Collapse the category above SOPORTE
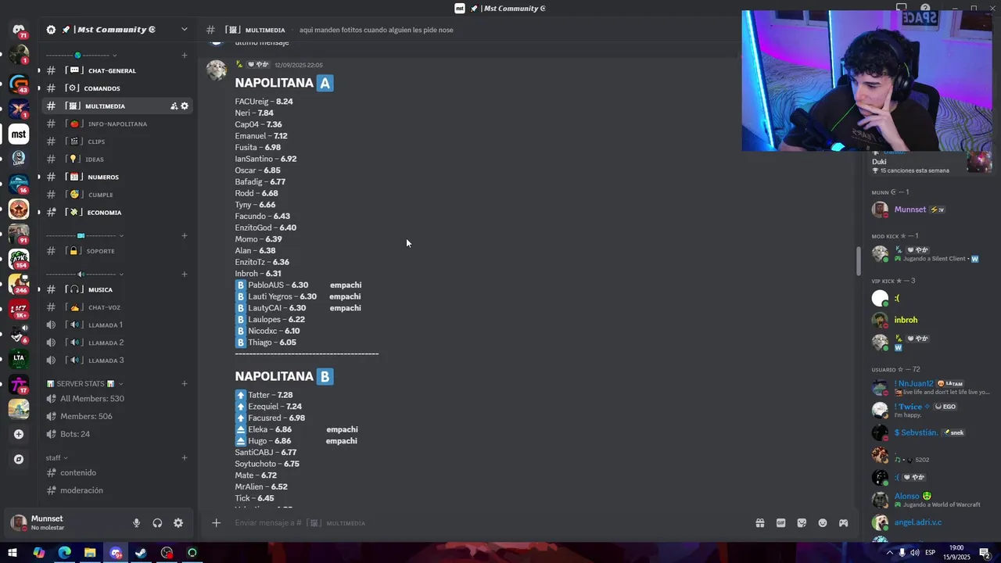 pyautogui.click(x=84, y=235)
